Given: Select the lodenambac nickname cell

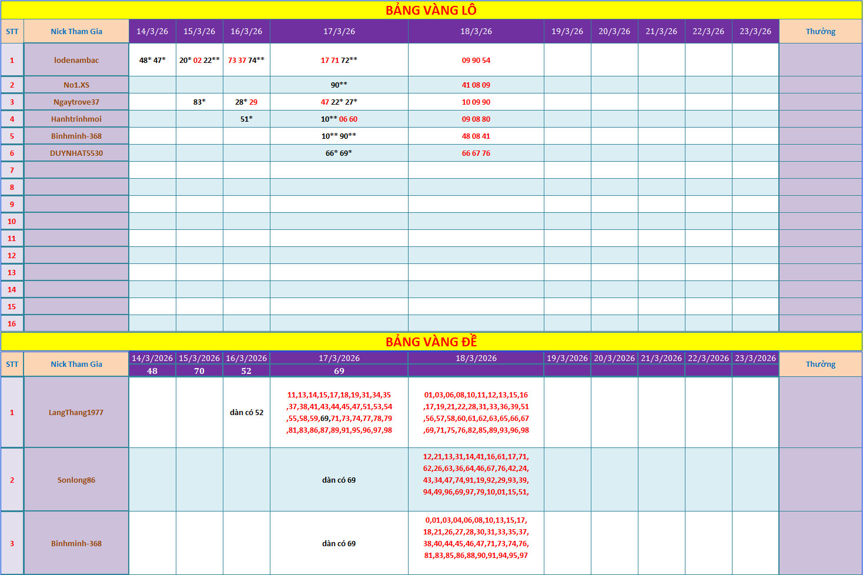Looking at the screenshot, I should click(x=76, y=60).
